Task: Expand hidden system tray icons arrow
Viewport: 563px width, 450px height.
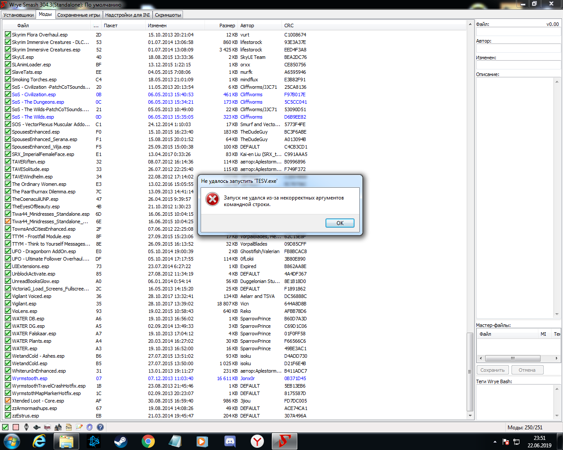Action: 495,442
